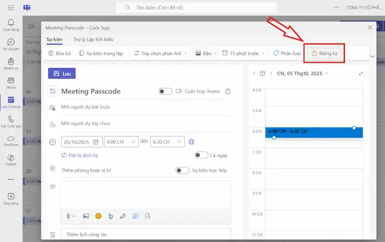Screen dimensions: 385x242
Task: Open the 6:00 CH start time dropdown
Action: tap(122, 142)
